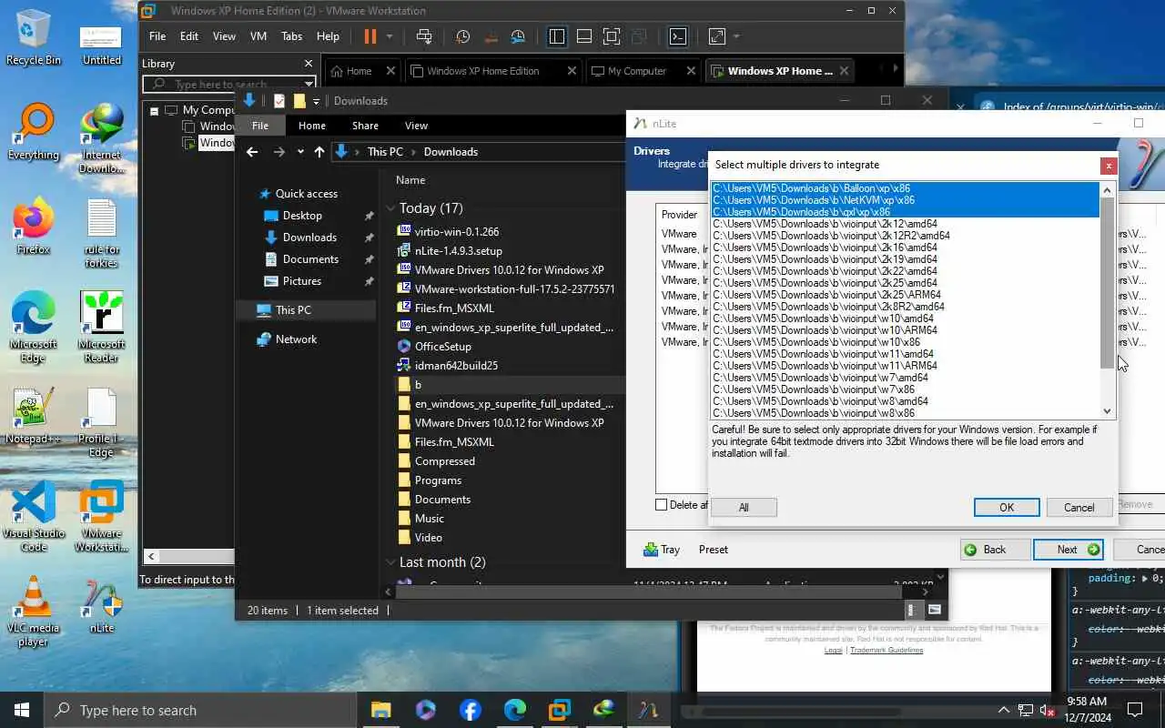Image resolution: width=1165 pixels, height=728 pixels.
Task: Collapse the Last month (2) group
Action: click(x=390, y=562)
